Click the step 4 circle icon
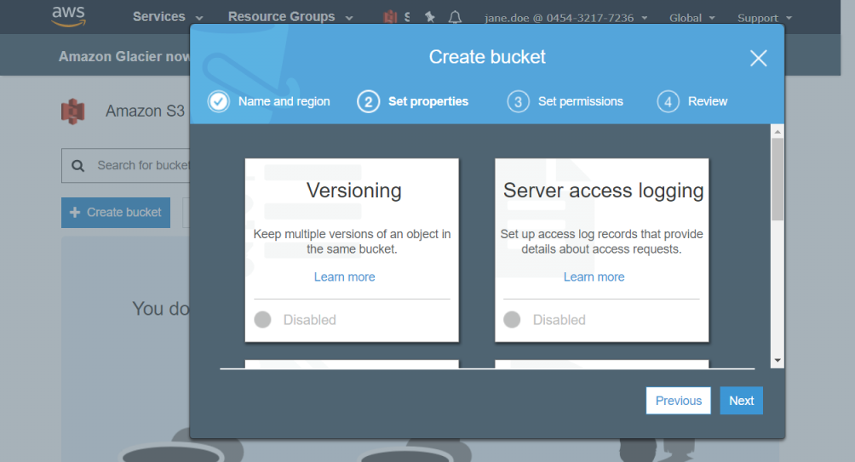Screen dimensions: 855x462 (668, 101)
